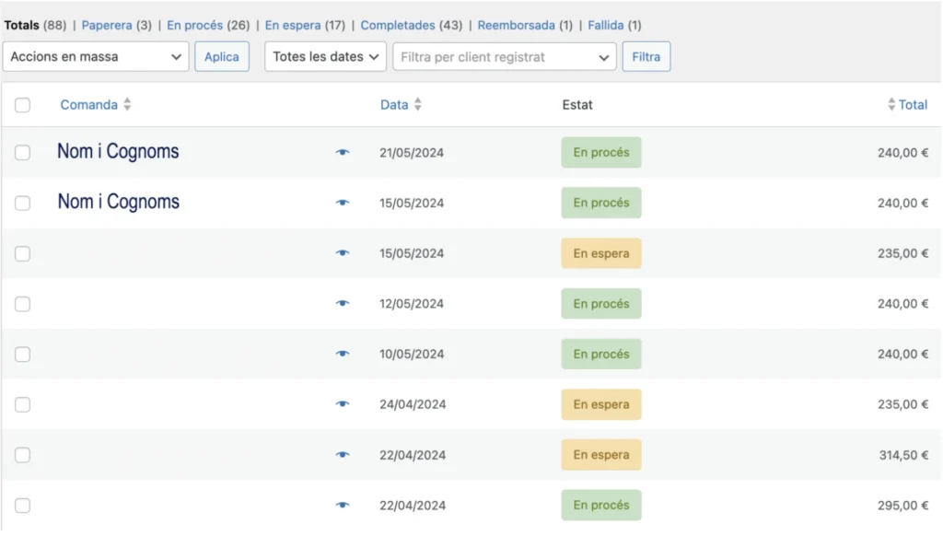This screenshot has width=943, height=548.
Task: Click the eye icon for the 12/05/2024 order
Action: 343,304
